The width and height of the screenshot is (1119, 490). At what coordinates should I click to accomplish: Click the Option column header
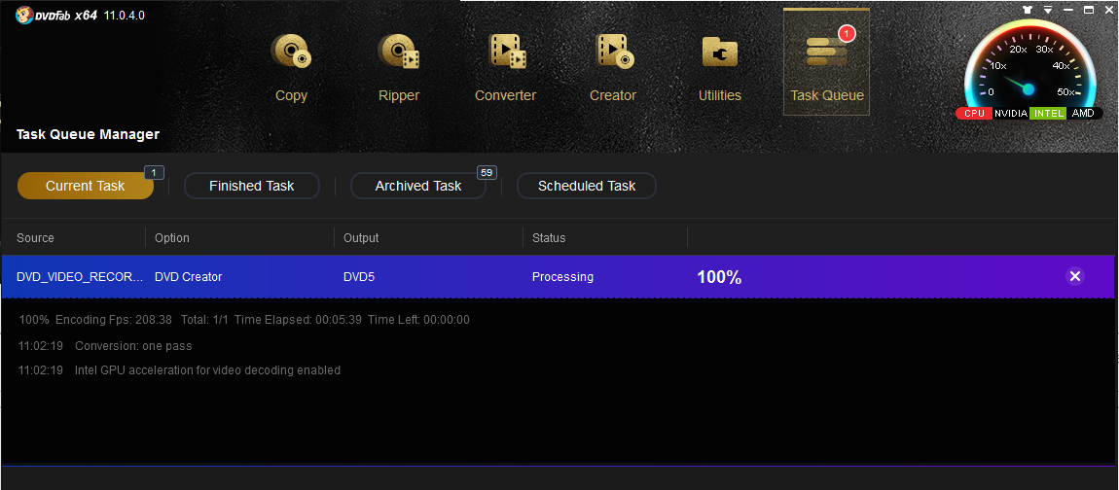pos(172,237)
